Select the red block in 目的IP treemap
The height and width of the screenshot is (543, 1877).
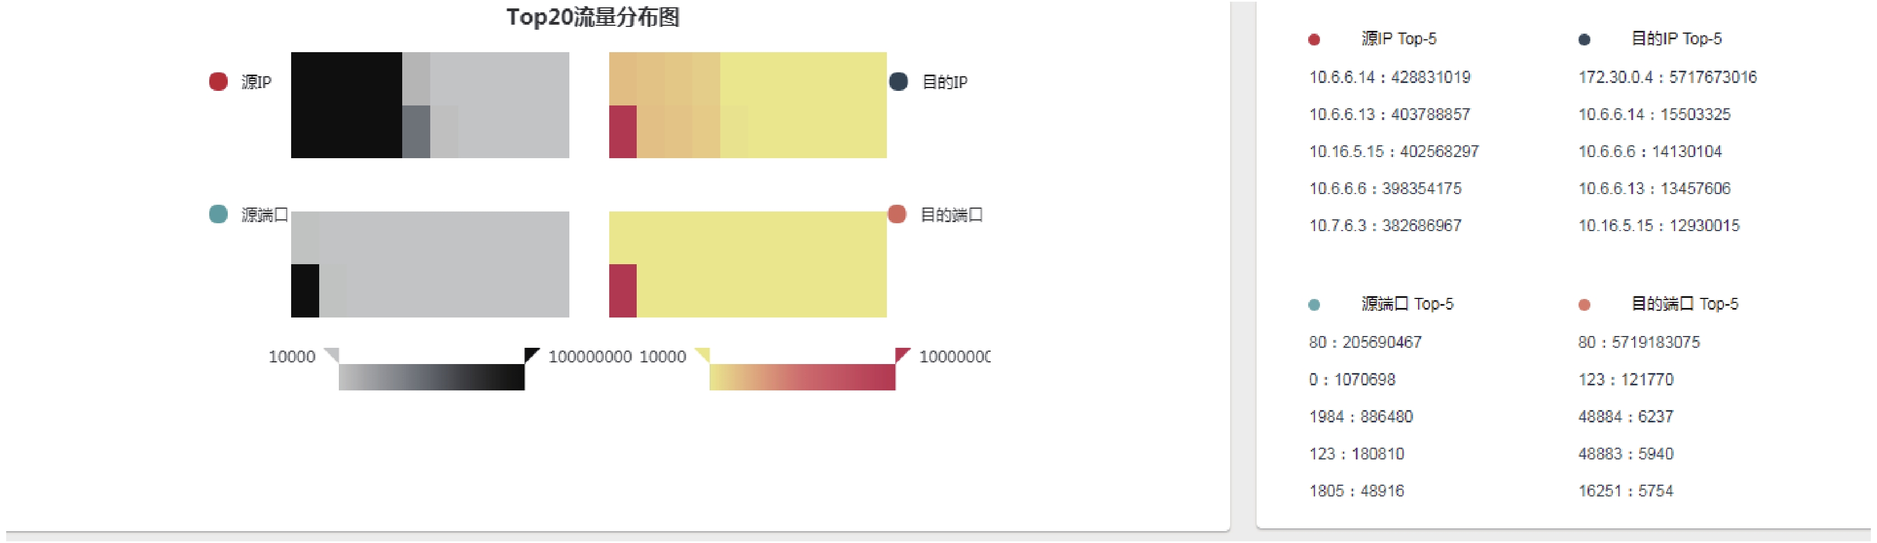tap(623, 132)
